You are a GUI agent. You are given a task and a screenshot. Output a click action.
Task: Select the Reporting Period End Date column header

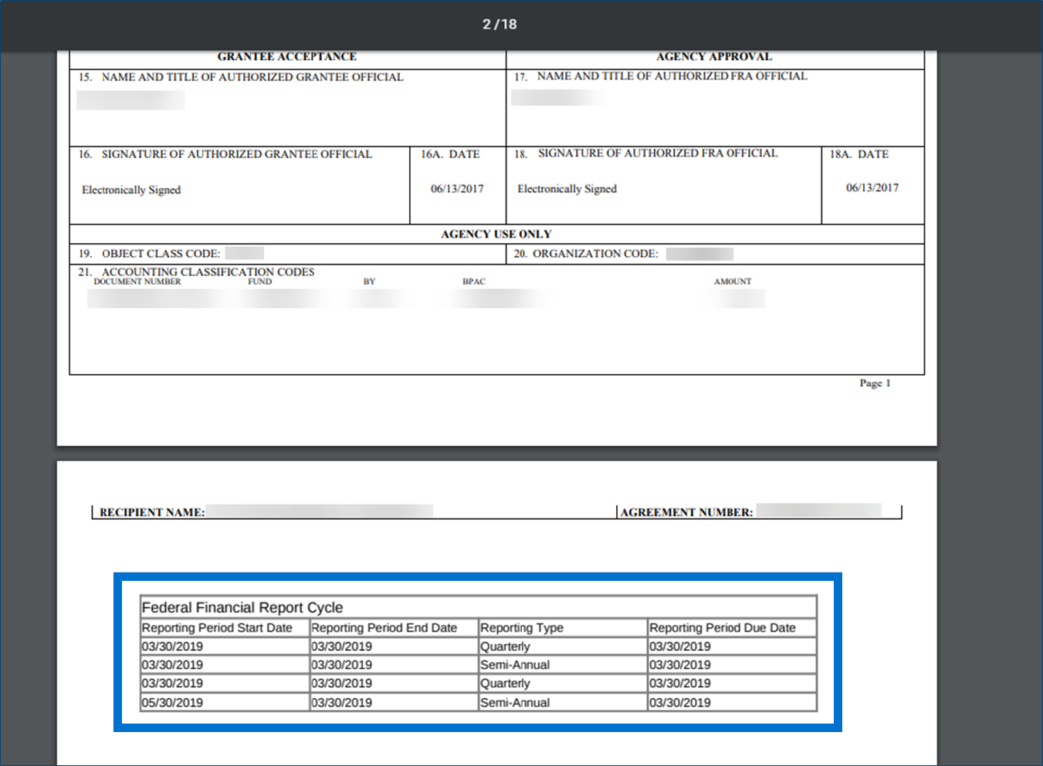coord(384,628)
